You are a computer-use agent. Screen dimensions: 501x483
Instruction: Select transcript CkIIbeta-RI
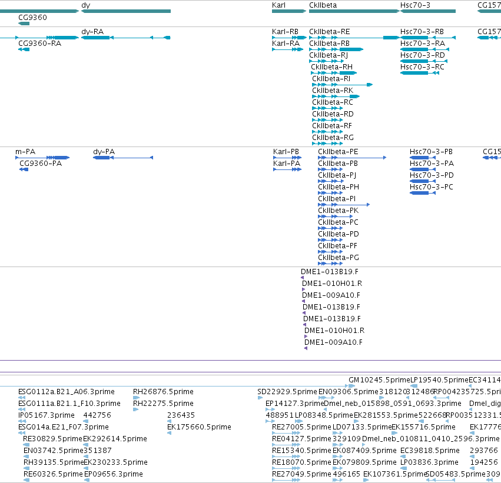tap(343, 85)
